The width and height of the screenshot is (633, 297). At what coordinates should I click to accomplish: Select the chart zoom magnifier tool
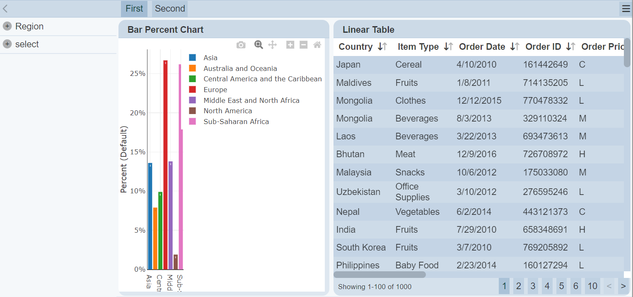coord(259,45)
